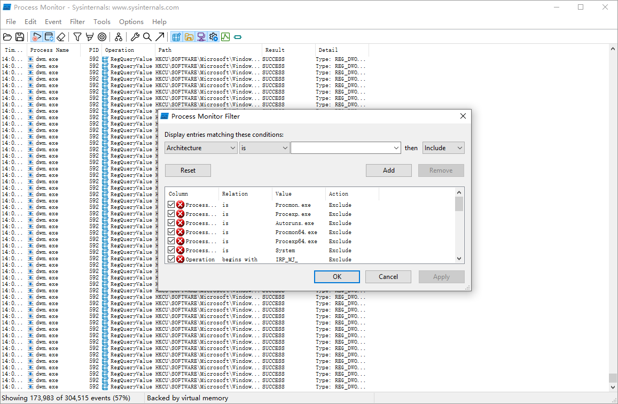618x404 pixels.
Task: Click the main event list scroll up arrow
Action: click(x=613, y=49)
